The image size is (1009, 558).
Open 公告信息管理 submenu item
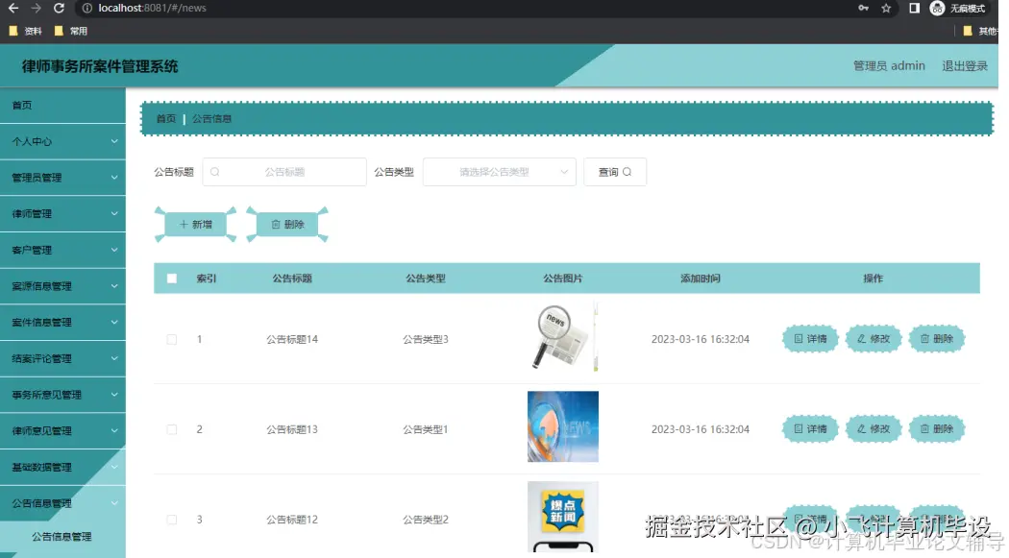[62, 536]
